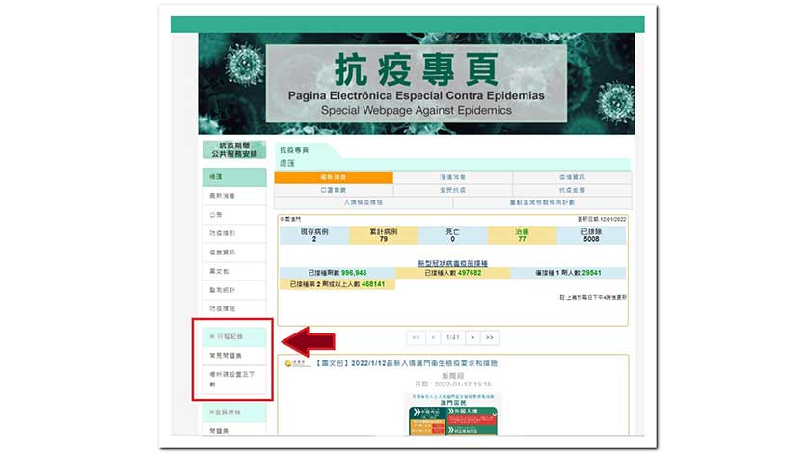Switch to the 疫情資訊 tab
The width and height of the screenshot is (810, 453).
572,177
